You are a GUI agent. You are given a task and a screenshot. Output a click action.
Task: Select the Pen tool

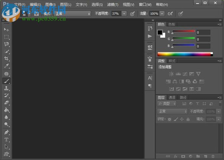coord(7,132)
